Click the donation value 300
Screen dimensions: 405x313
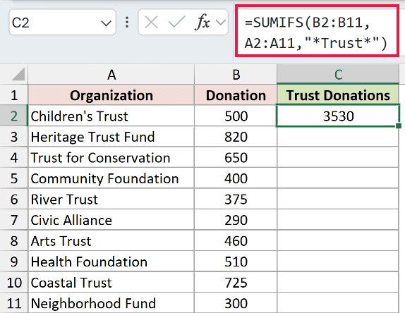click(236, 303)
